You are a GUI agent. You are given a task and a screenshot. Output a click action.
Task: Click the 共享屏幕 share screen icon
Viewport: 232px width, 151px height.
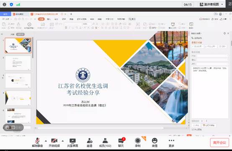[72, 143]
